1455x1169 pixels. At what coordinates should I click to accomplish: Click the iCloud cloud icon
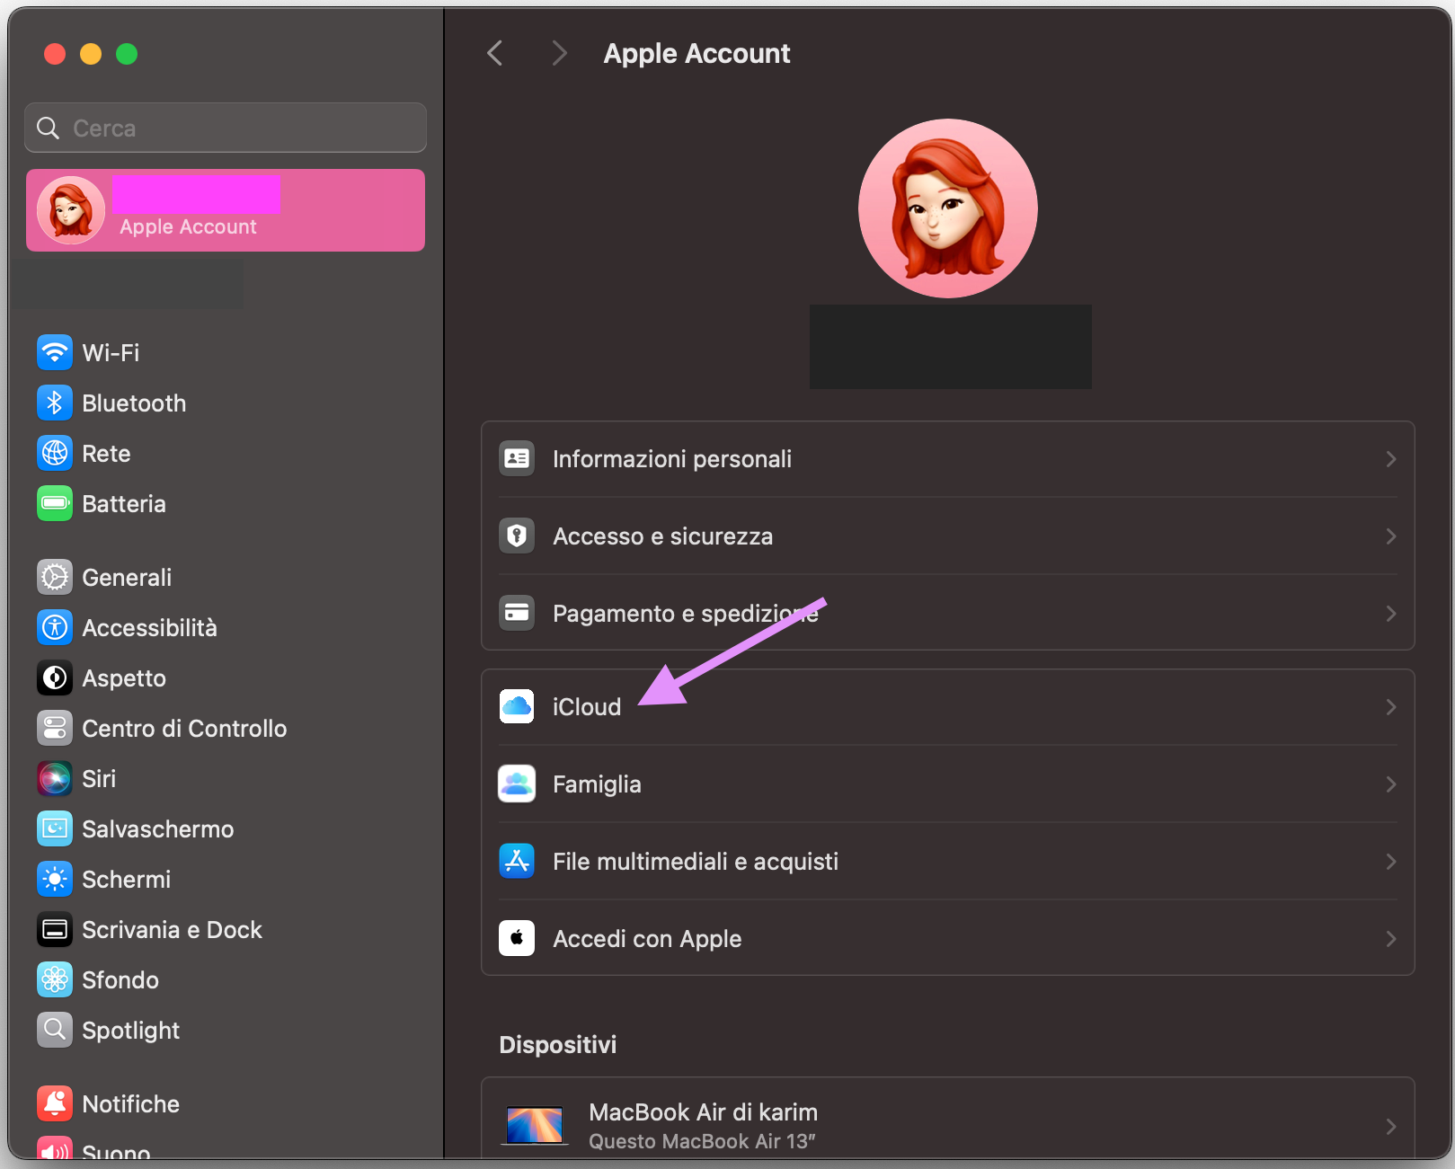517,706
